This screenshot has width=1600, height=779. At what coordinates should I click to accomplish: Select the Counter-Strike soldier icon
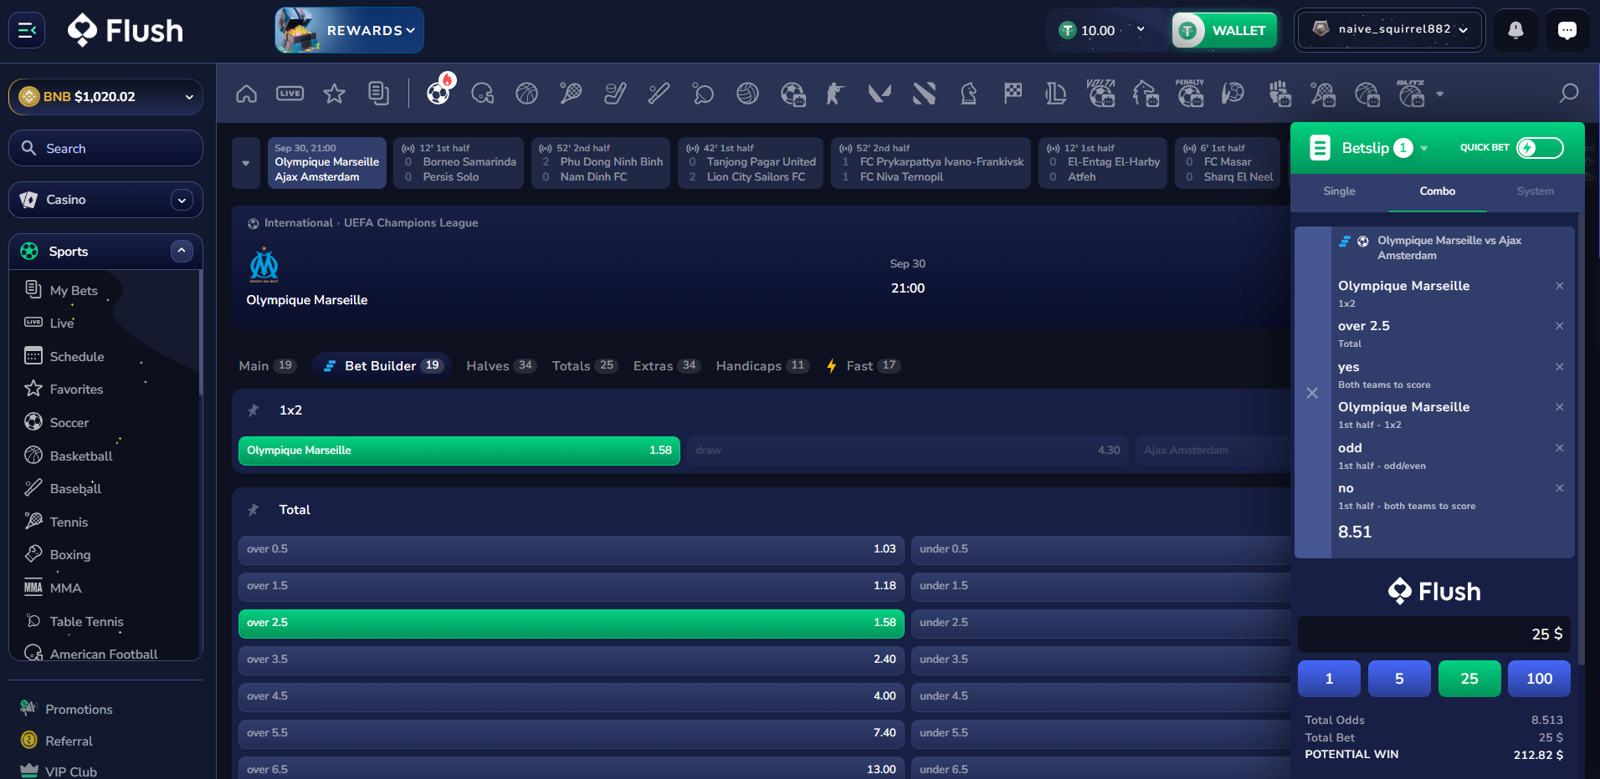pyautogui.click(x=835, y=94)
